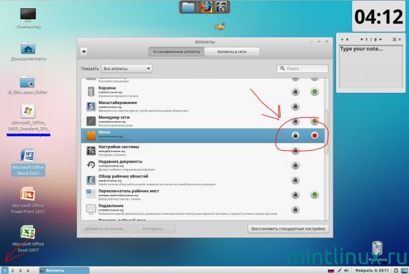This screenshot has height=274, width=409.
Task: Switch to workspace 4 in panel
Action: [27, 271]
